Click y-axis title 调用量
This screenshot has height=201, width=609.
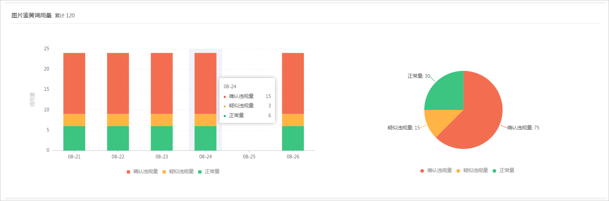[32, 99]
